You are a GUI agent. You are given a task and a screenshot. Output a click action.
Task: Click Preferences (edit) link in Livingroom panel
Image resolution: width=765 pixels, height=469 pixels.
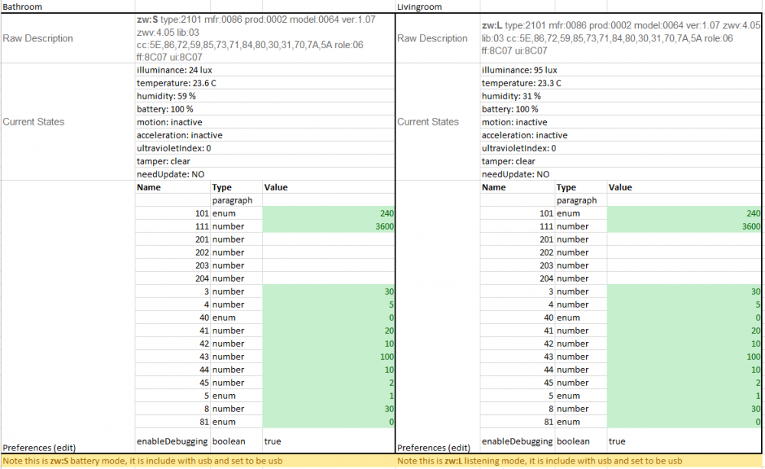[434, 448]
